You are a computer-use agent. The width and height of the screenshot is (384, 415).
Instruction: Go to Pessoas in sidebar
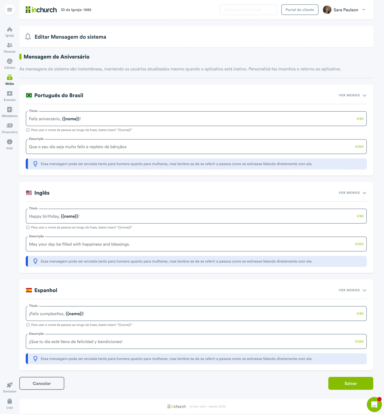pyautogui.click(x=10, y=48)
